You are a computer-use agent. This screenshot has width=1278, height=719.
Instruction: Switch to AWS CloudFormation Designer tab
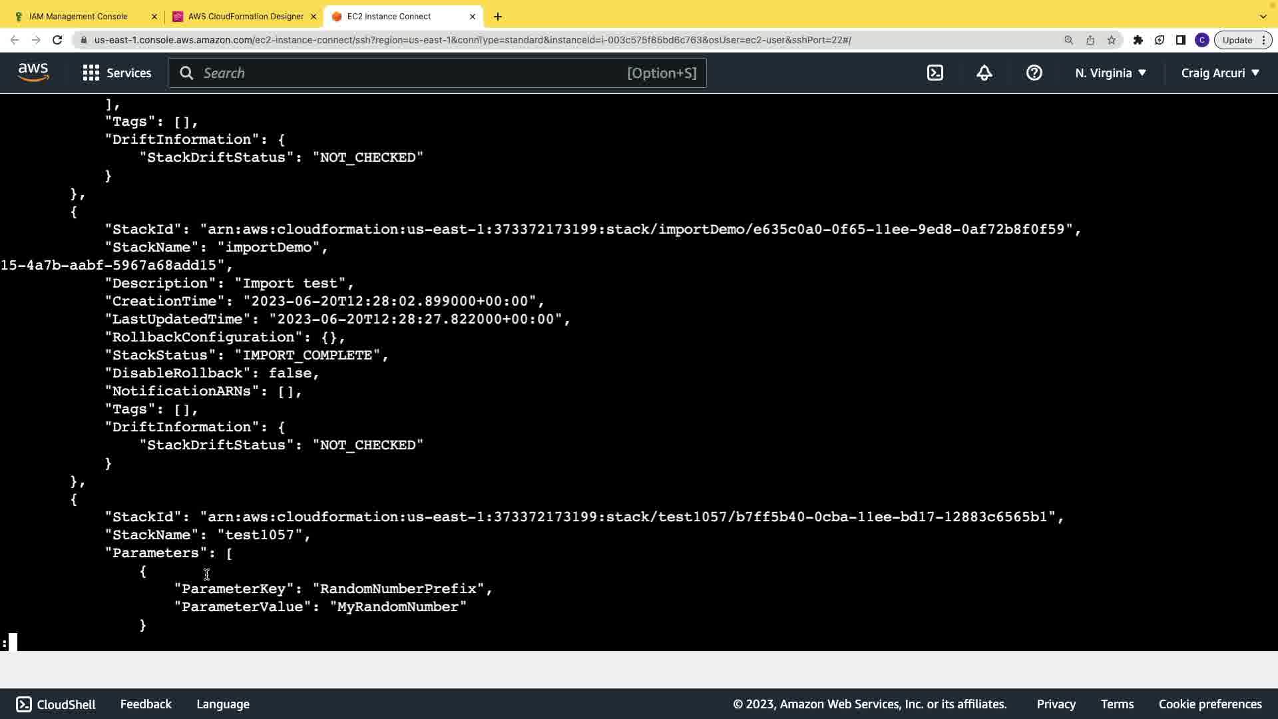tap(245, 16)
